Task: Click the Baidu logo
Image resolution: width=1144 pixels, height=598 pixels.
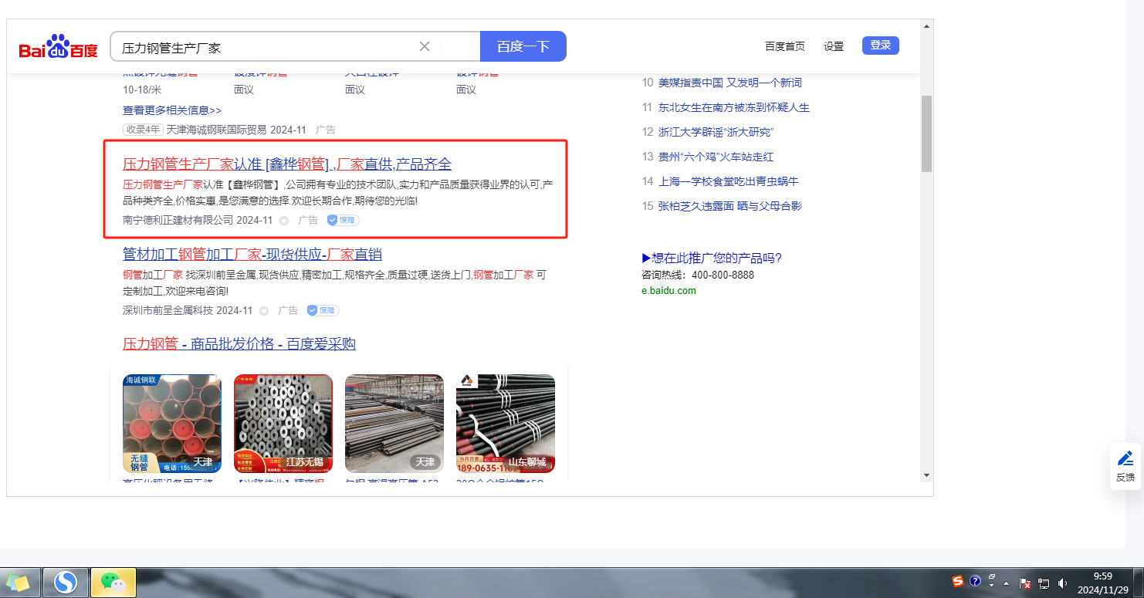Action: (x=59, y=47)
